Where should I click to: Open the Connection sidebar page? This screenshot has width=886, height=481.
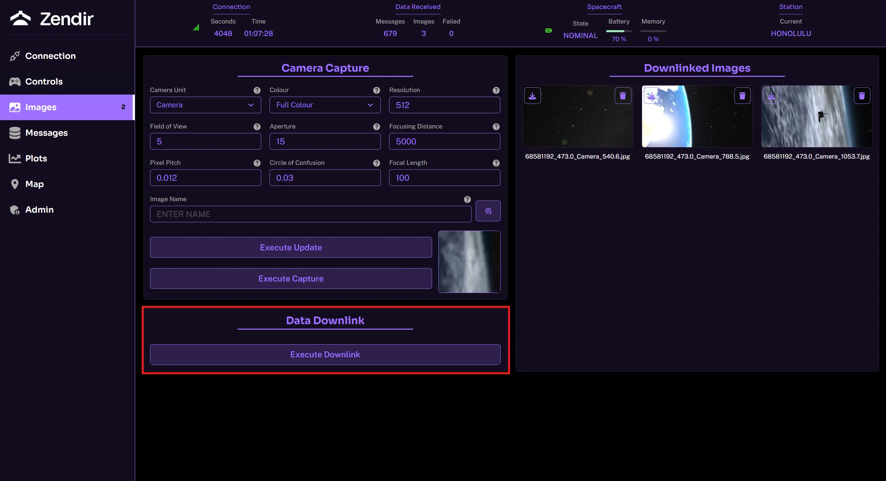point(50,56)
